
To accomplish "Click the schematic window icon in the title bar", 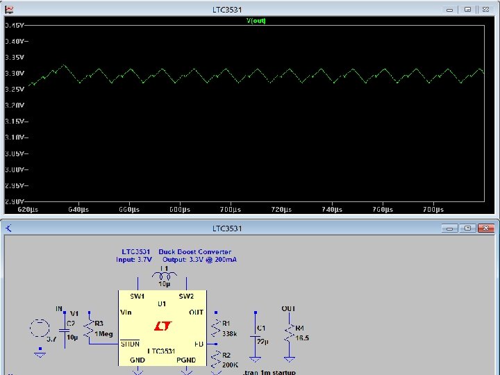I will click(8, 228).
